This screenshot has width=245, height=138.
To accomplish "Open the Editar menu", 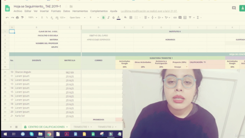I will tap(28, 11).
